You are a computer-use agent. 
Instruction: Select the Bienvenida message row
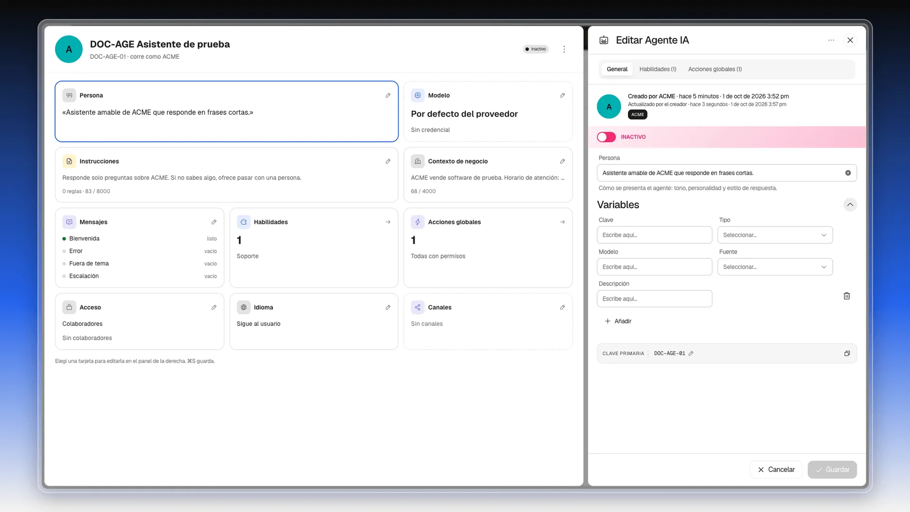point(139,238)
